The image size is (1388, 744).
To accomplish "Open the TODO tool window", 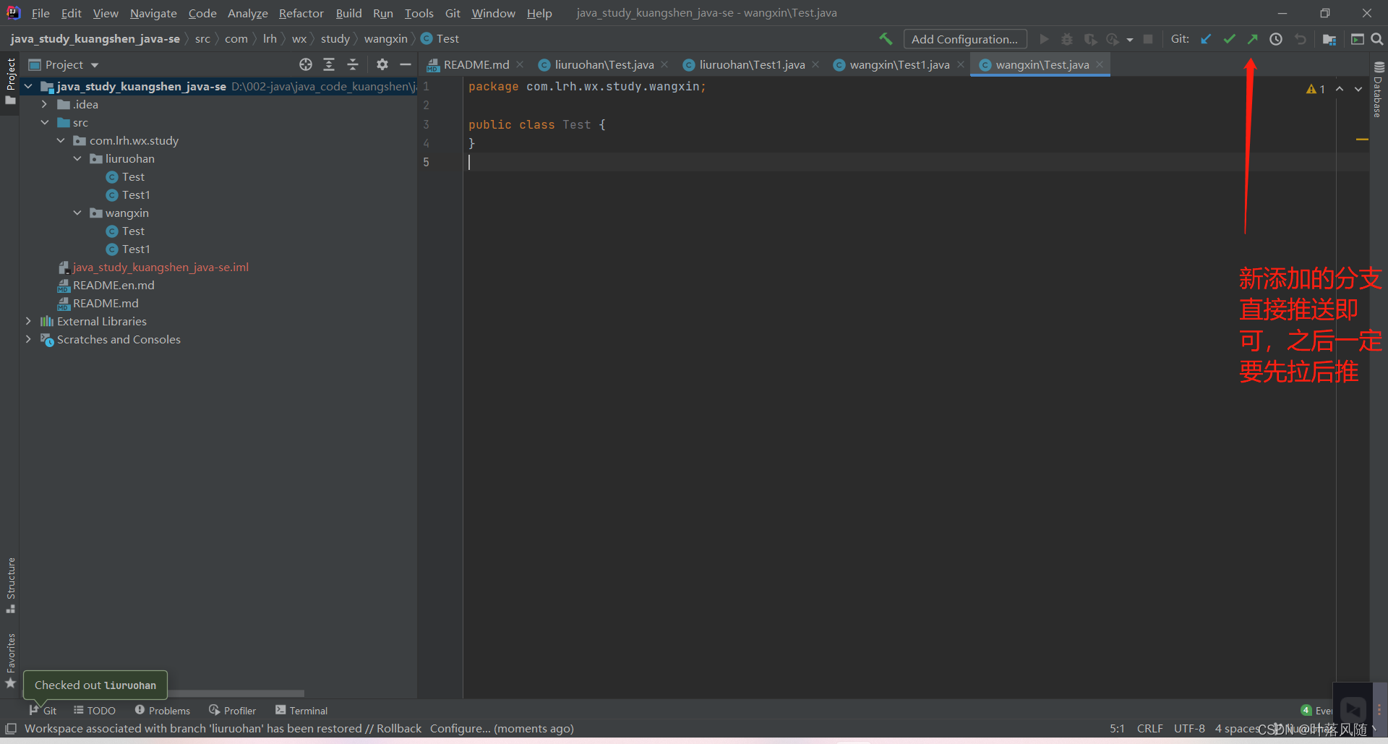I will (94, 711).
